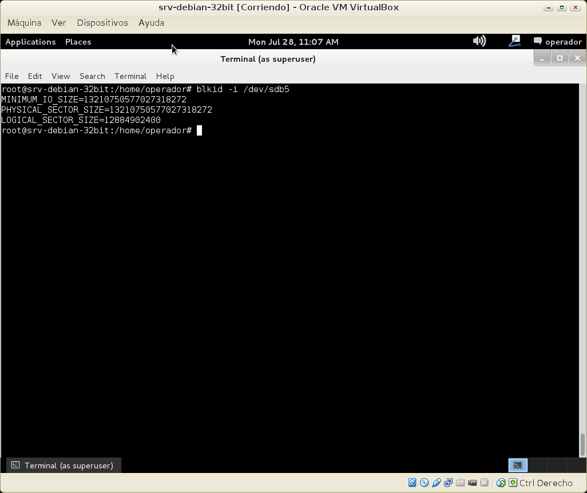
Task: Open the shared folders status icon
Action: [460, 483]
